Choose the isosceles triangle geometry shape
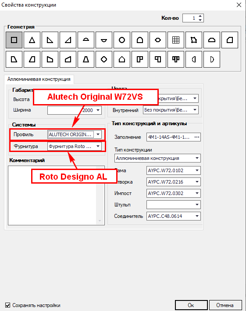Image resolution: width=246 pixels, height=311 pixels. click(32, 40)
